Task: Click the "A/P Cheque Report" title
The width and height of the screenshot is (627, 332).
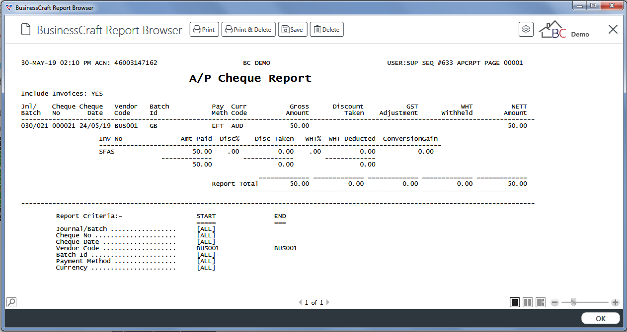Action: pyautogui.click(x=250, y=78)
